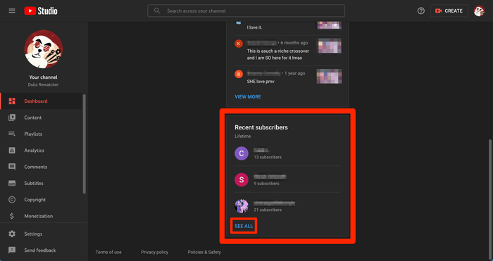Open Privacy policy link

(155, 252)
